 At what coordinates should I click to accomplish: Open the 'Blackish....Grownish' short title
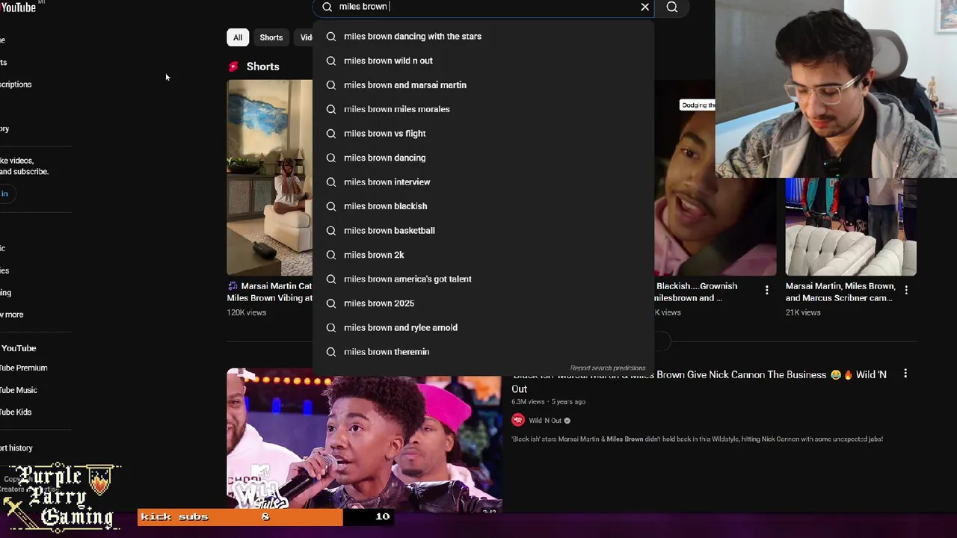pos(696,291)
